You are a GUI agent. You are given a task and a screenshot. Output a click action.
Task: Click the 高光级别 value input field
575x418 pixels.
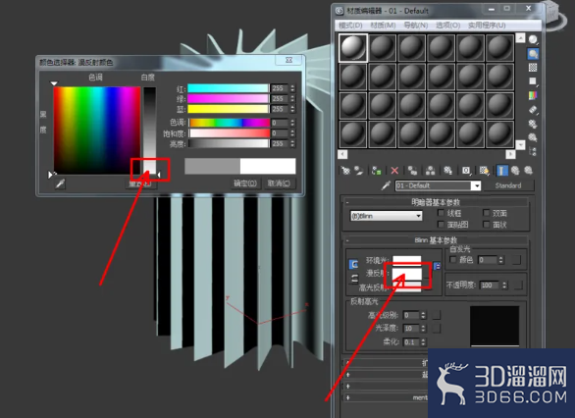pyautogui.click(x=411, y=315)
